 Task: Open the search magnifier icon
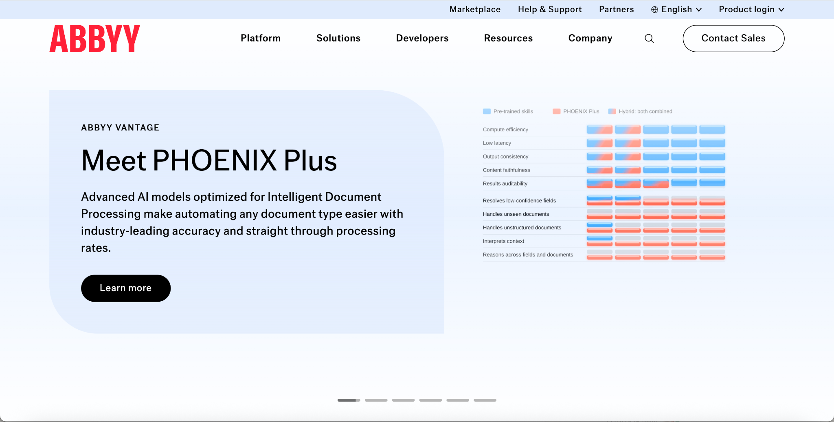coord(649,39)
